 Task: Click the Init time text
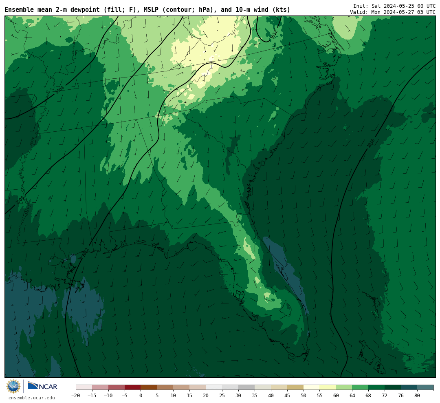pyautogui.click(x=394, y=6)
